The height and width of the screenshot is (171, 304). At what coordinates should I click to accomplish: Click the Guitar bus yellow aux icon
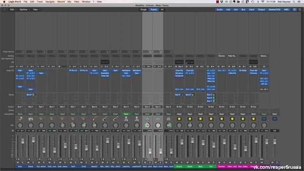pyautogui.click(x=190, y=119)
